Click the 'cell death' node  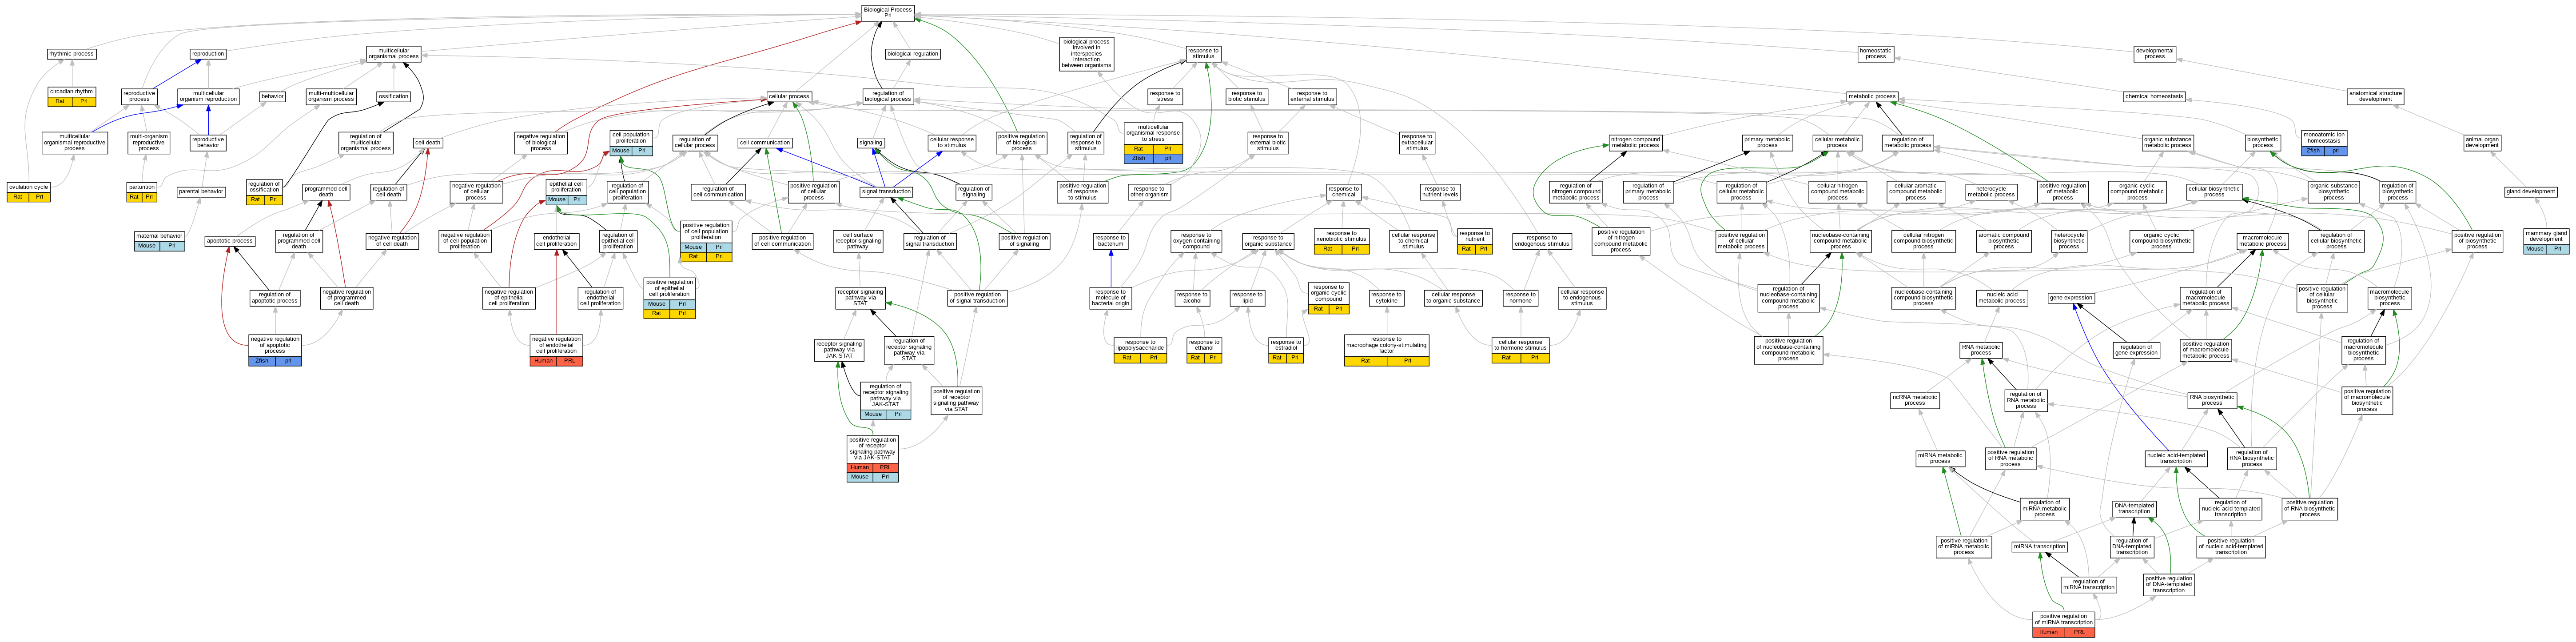pos(427,143)
